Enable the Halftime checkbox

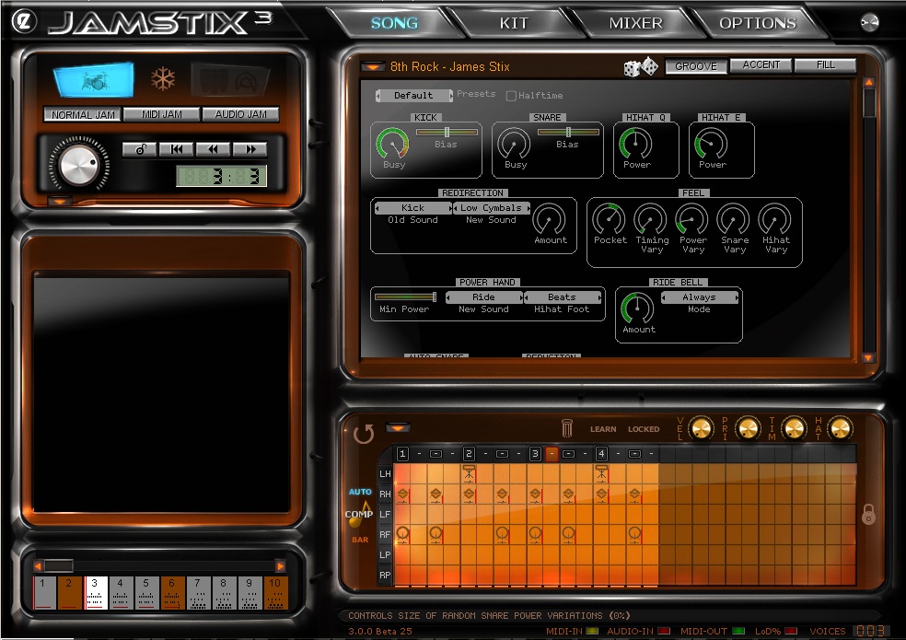click(511, 96)
